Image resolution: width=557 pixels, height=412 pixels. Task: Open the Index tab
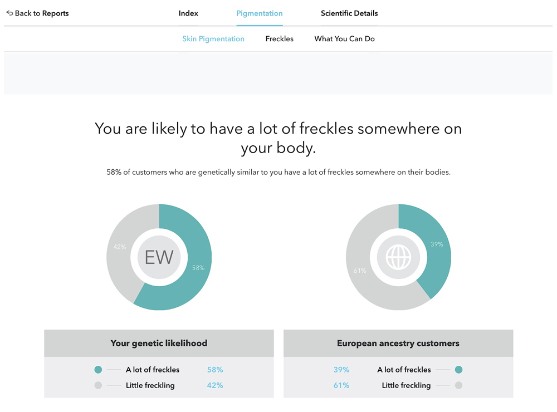point(188,13)
